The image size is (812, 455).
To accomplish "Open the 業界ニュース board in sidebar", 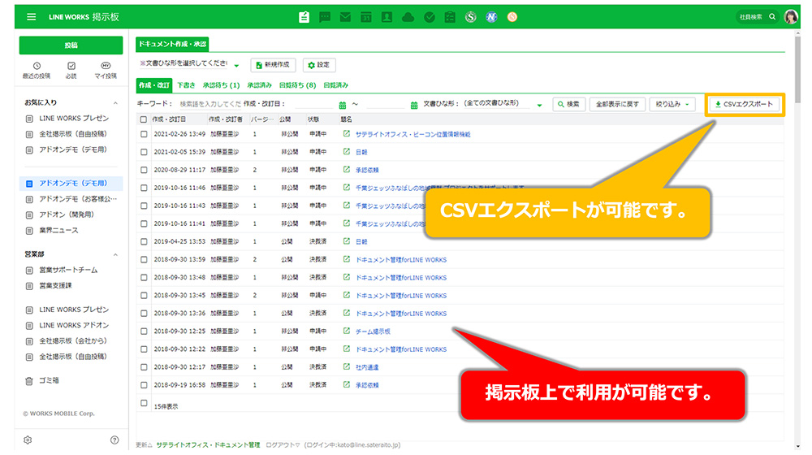I will pyautogui.click(x=58, y=230).
